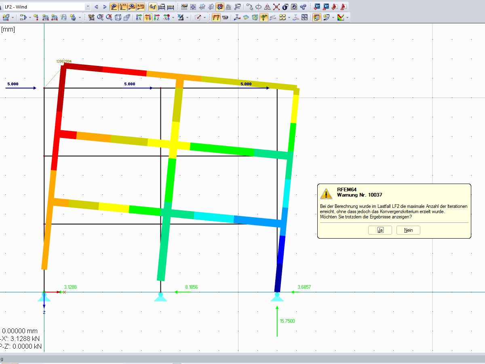Click the green reaction value 3.1288 at left support
485x364 pixels.
click(70, 287)
